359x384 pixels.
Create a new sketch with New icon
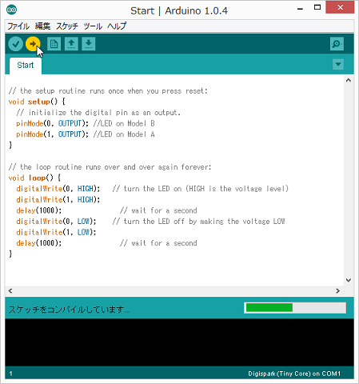[x=54, y=44]
